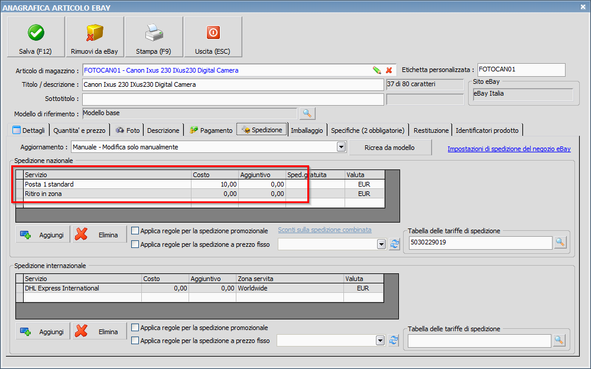This screenshot has height=369, width=591.
Task: Open Impostazioni di spedizione del negozio eBay link
Action: [509, 149]
